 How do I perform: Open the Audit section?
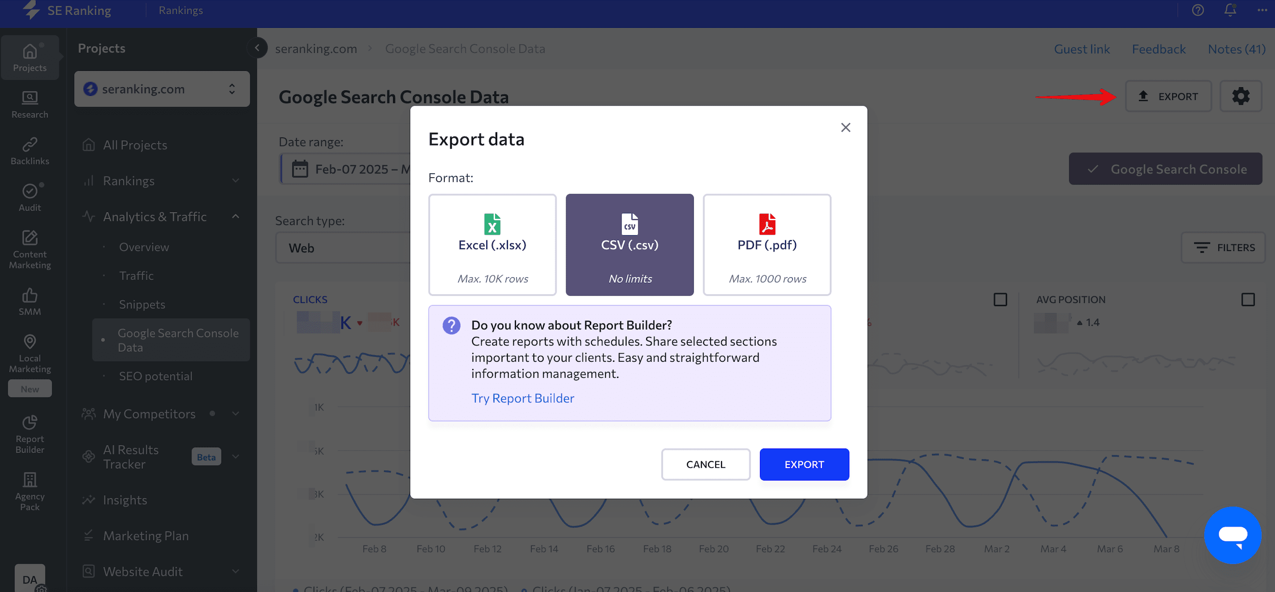click(30, 197)
